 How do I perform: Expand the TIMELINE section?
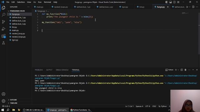pos(13,103)
